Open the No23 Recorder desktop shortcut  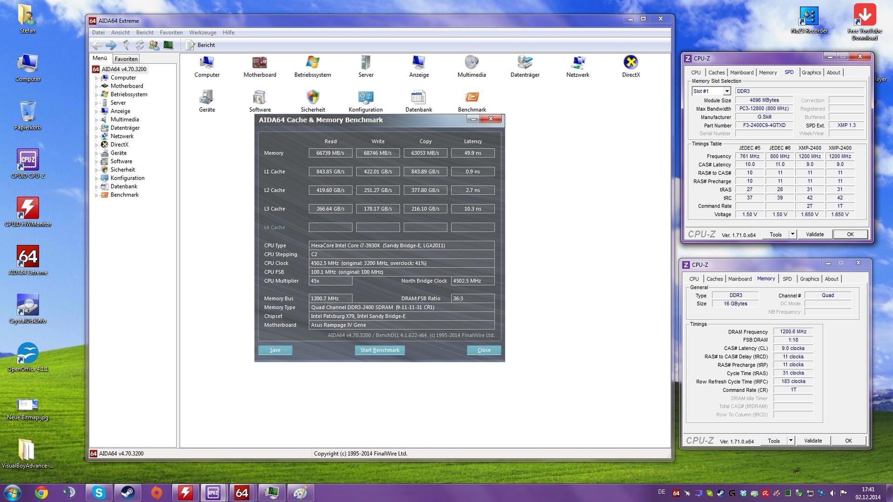[x=809, y=20]
